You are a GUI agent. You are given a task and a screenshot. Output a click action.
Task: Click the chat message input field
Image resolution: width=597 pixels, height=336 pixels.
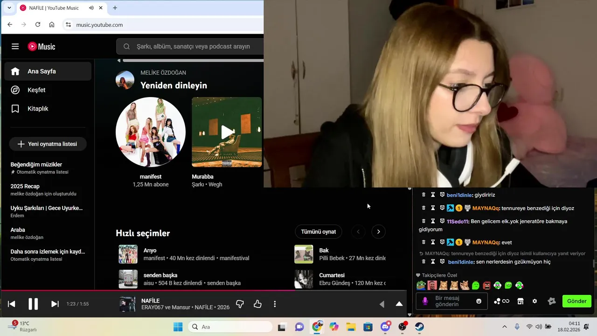coord(452,301)
